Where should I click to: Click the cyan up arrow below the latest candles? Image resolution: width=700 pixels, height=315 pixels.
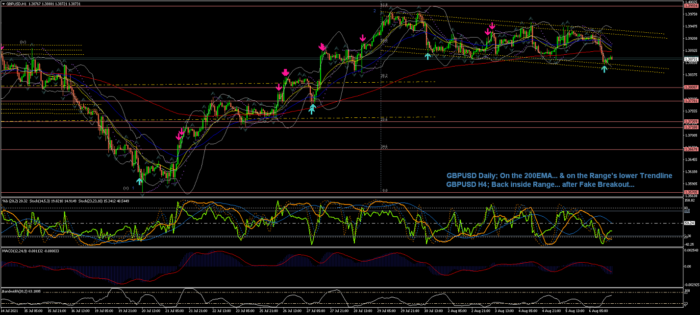pyautogui.click(x=604, y=69)
